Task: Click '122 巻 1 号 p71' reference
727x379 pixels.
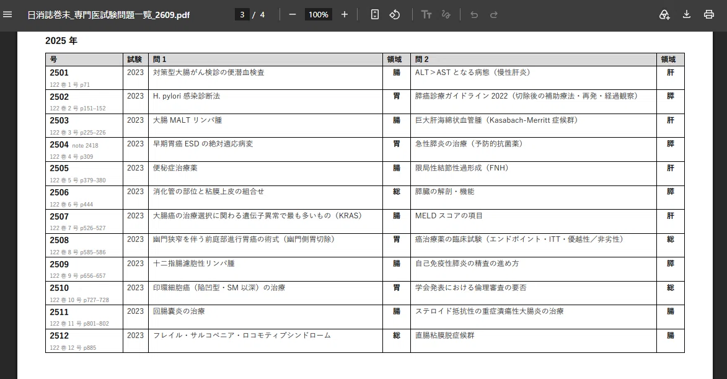Action: (x=70, y=85)
